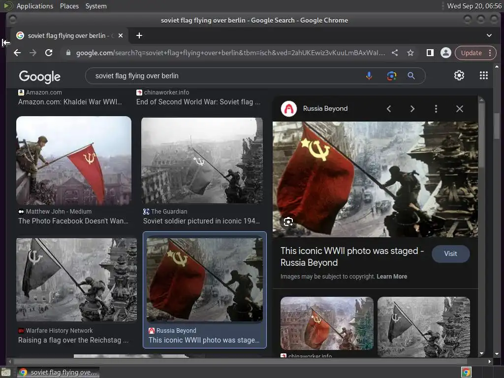Bookmark this tab with the star

pos(410,53)
